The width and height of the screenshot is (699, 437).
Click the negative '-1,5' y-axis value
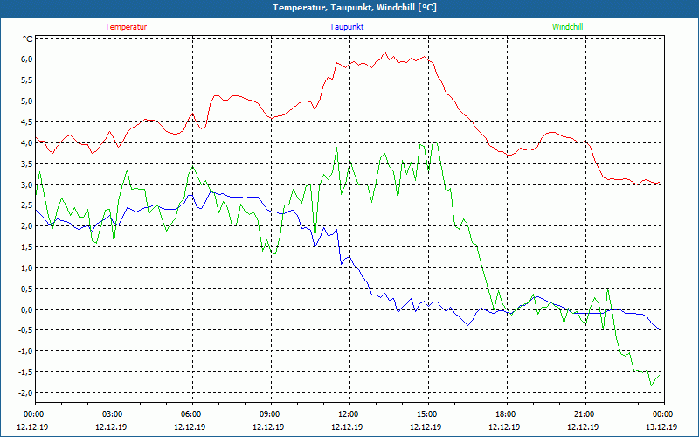click(x=25, y=373)
